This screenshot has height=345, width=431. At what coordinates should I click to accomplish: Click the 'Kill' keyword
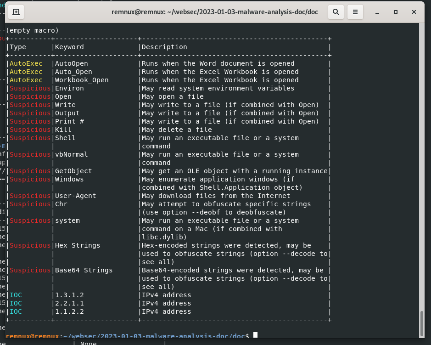[63, 130]
